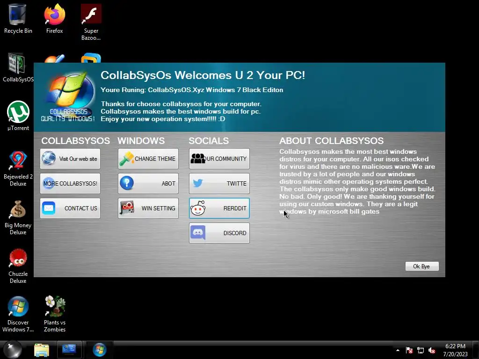Screen dimensions: 479x359
Task: Open the Chuzzle Deluxe shortcut
Action: pos(18,266)
